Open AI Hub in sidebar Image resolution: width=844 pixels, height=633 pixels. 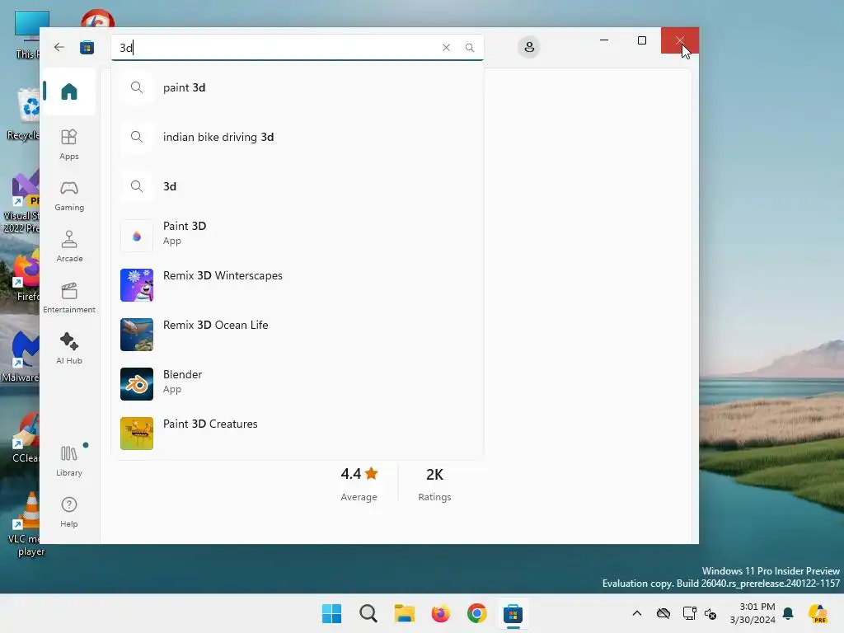(69, 349)
